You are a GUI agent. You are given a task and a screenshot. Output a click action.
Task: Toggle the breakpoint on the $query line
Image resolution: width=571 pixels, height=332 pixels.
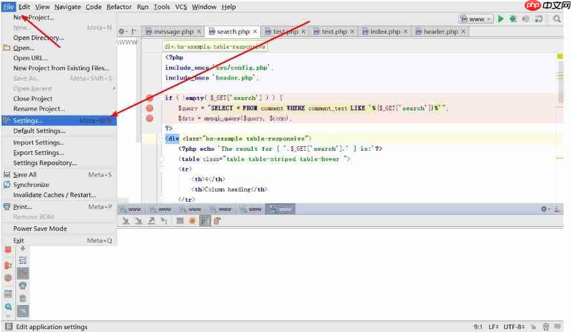coord(150,108)
